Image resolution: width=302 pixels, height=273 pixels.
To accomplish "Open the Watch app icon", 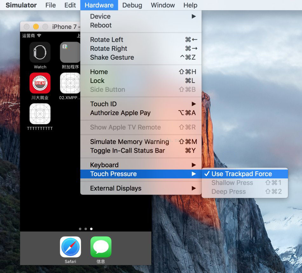I will click(x=40, y=52).
